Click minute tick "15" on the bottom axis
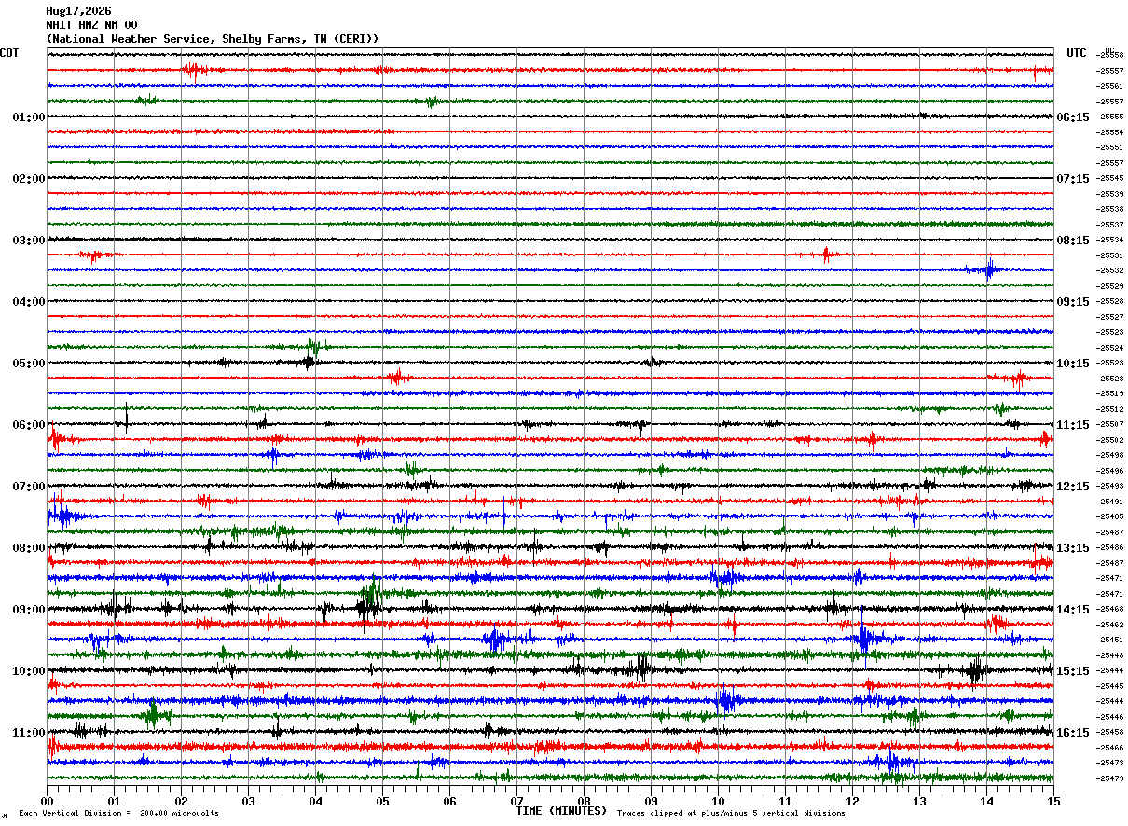This screenshot has width=1128, height=826. (x=1053, y=801)
